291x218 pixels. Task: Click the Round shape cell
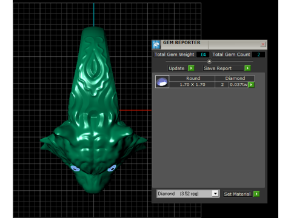pyautogui.click(x=192, y=79)
